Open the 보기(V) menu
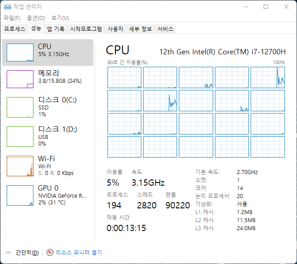The height and width of the screenshot is (264, 297). coord(60,18)
